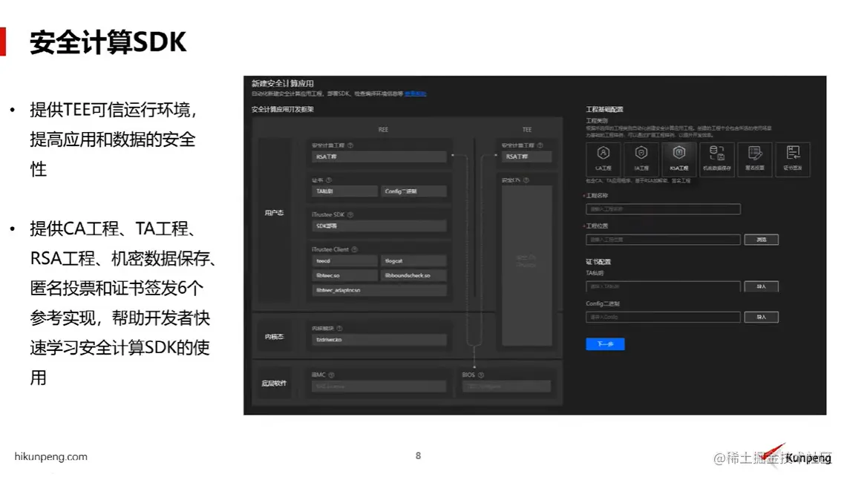Select the TA工程 project type card
Screen dimensions: 847x480
[641, 159]
